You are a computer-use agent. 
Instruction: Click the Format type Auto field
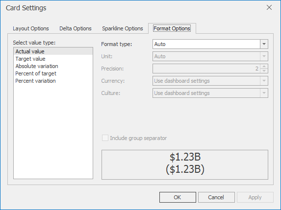click(206, 44)
